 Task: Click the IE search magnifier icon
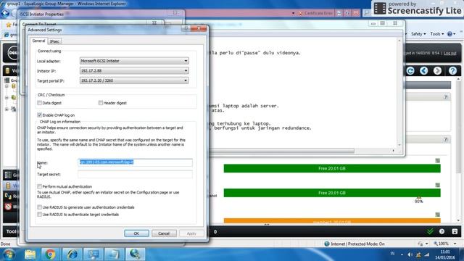366,13
